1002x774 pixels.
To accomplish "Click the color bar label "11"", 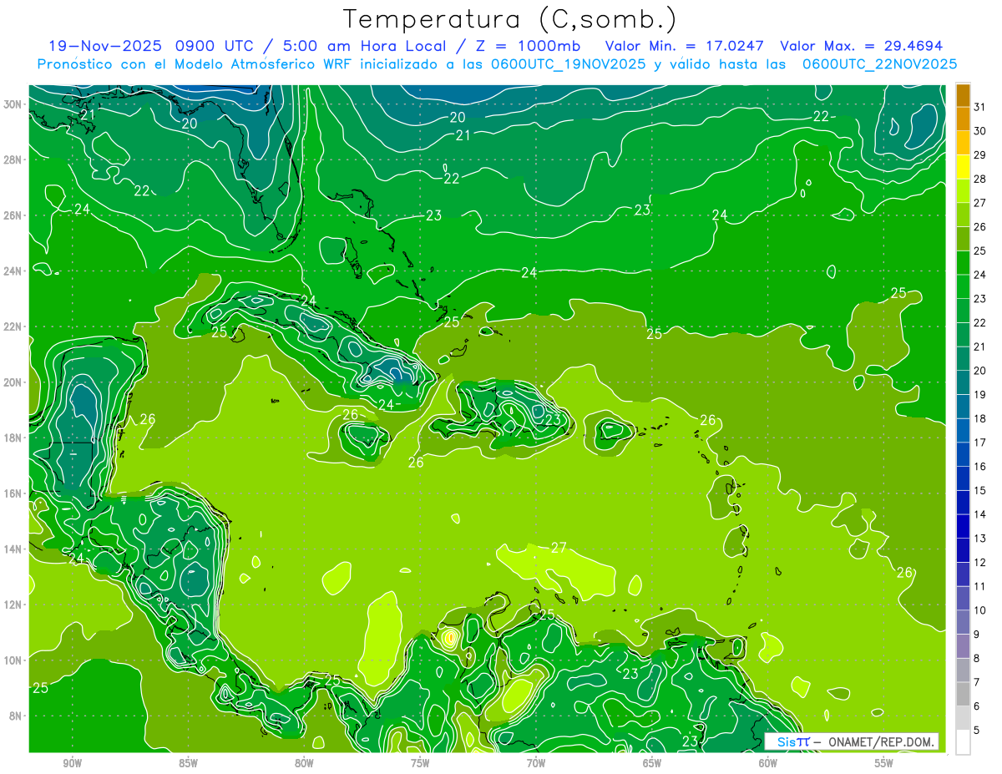I will (980, 586).
